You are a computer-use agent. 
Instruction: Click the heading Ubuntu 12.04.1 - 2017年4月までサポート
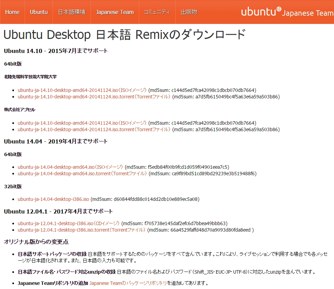click(x=58, y=211)
